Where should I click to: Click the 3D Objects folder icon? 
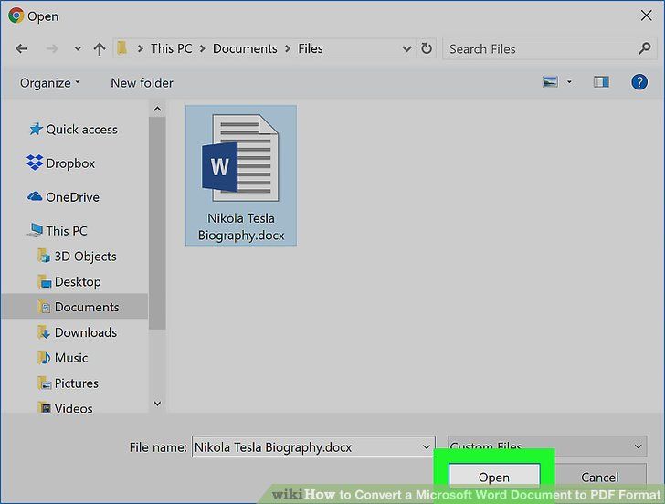44,256
